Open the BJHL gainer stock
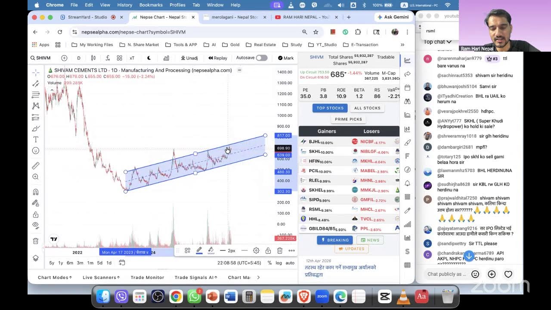This screenshot has height=310, width=551. [321, 142]
